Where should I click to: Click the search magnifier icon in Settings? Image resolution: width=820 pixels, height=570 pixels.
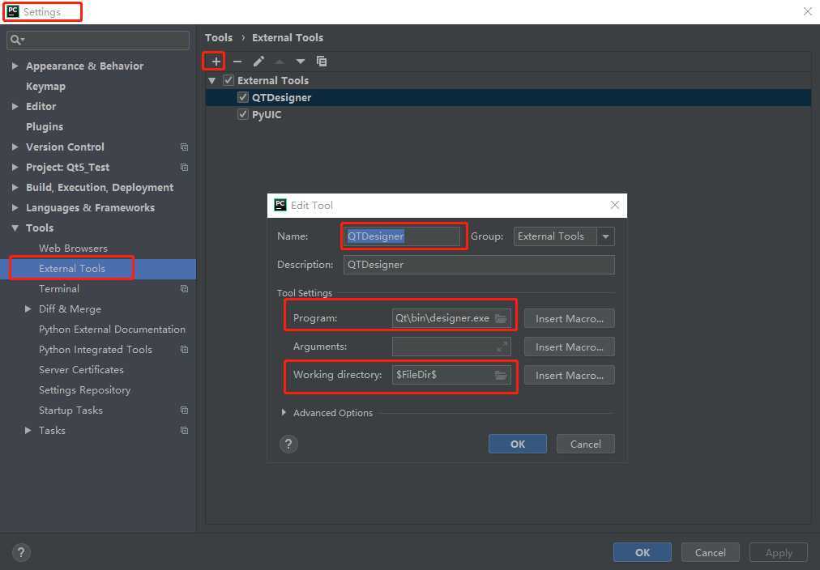tap(17, 40)
